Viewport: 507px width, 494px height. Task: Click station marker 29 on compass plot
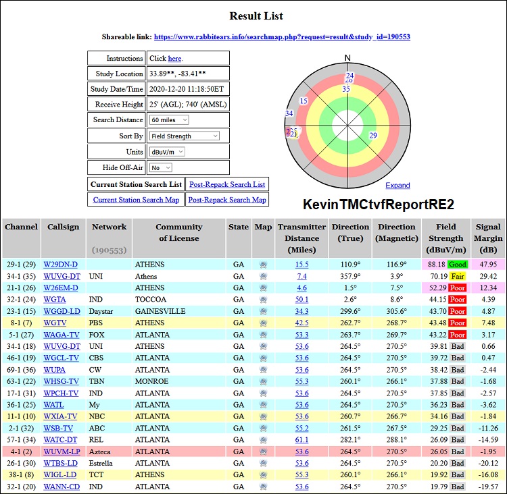coord(372,136)
